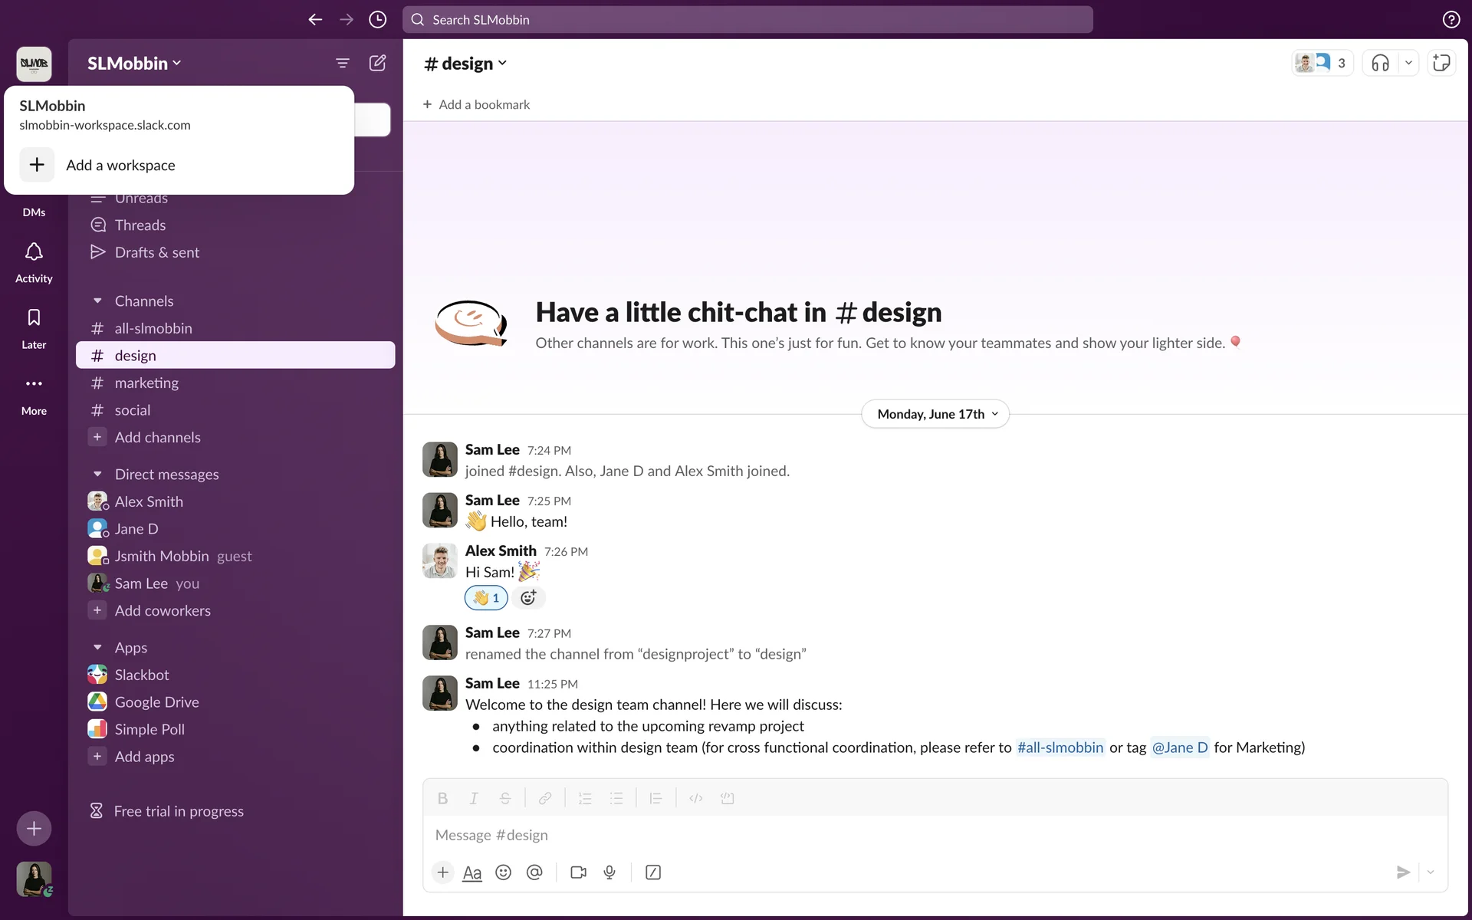This screenshot has width=1472, height=920.
Task: Toggle the waving hand reaction on Alex's message
Action: (x=486, y=598)
